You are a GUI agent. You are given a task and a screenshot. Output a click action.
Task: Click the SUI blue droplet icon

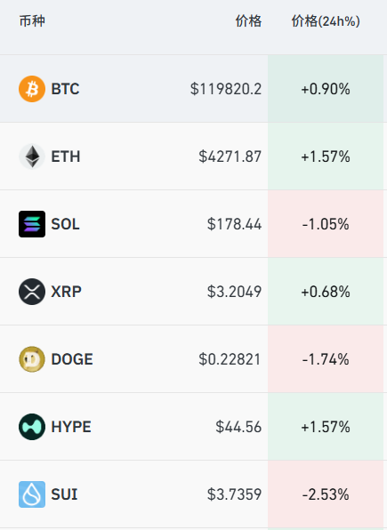32,494
